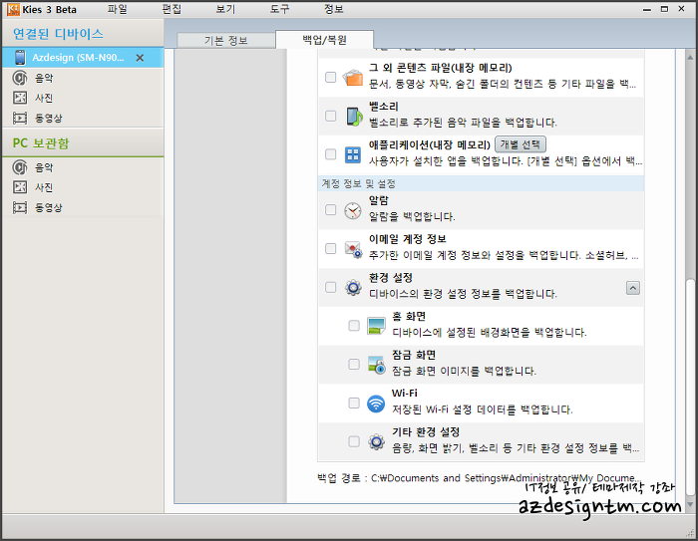Click the email account info icon

tap(353, 249)
